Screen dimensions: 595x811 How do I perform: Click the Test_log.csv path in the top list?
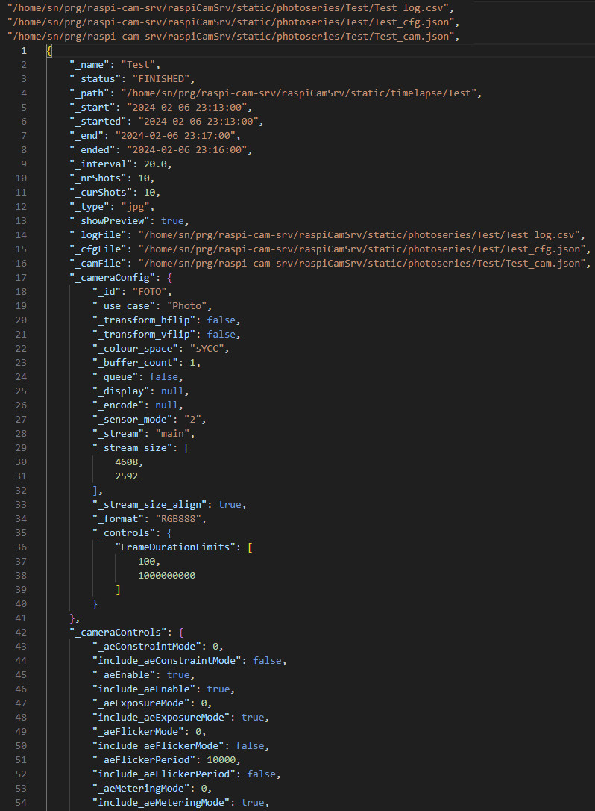click(227, 8)
